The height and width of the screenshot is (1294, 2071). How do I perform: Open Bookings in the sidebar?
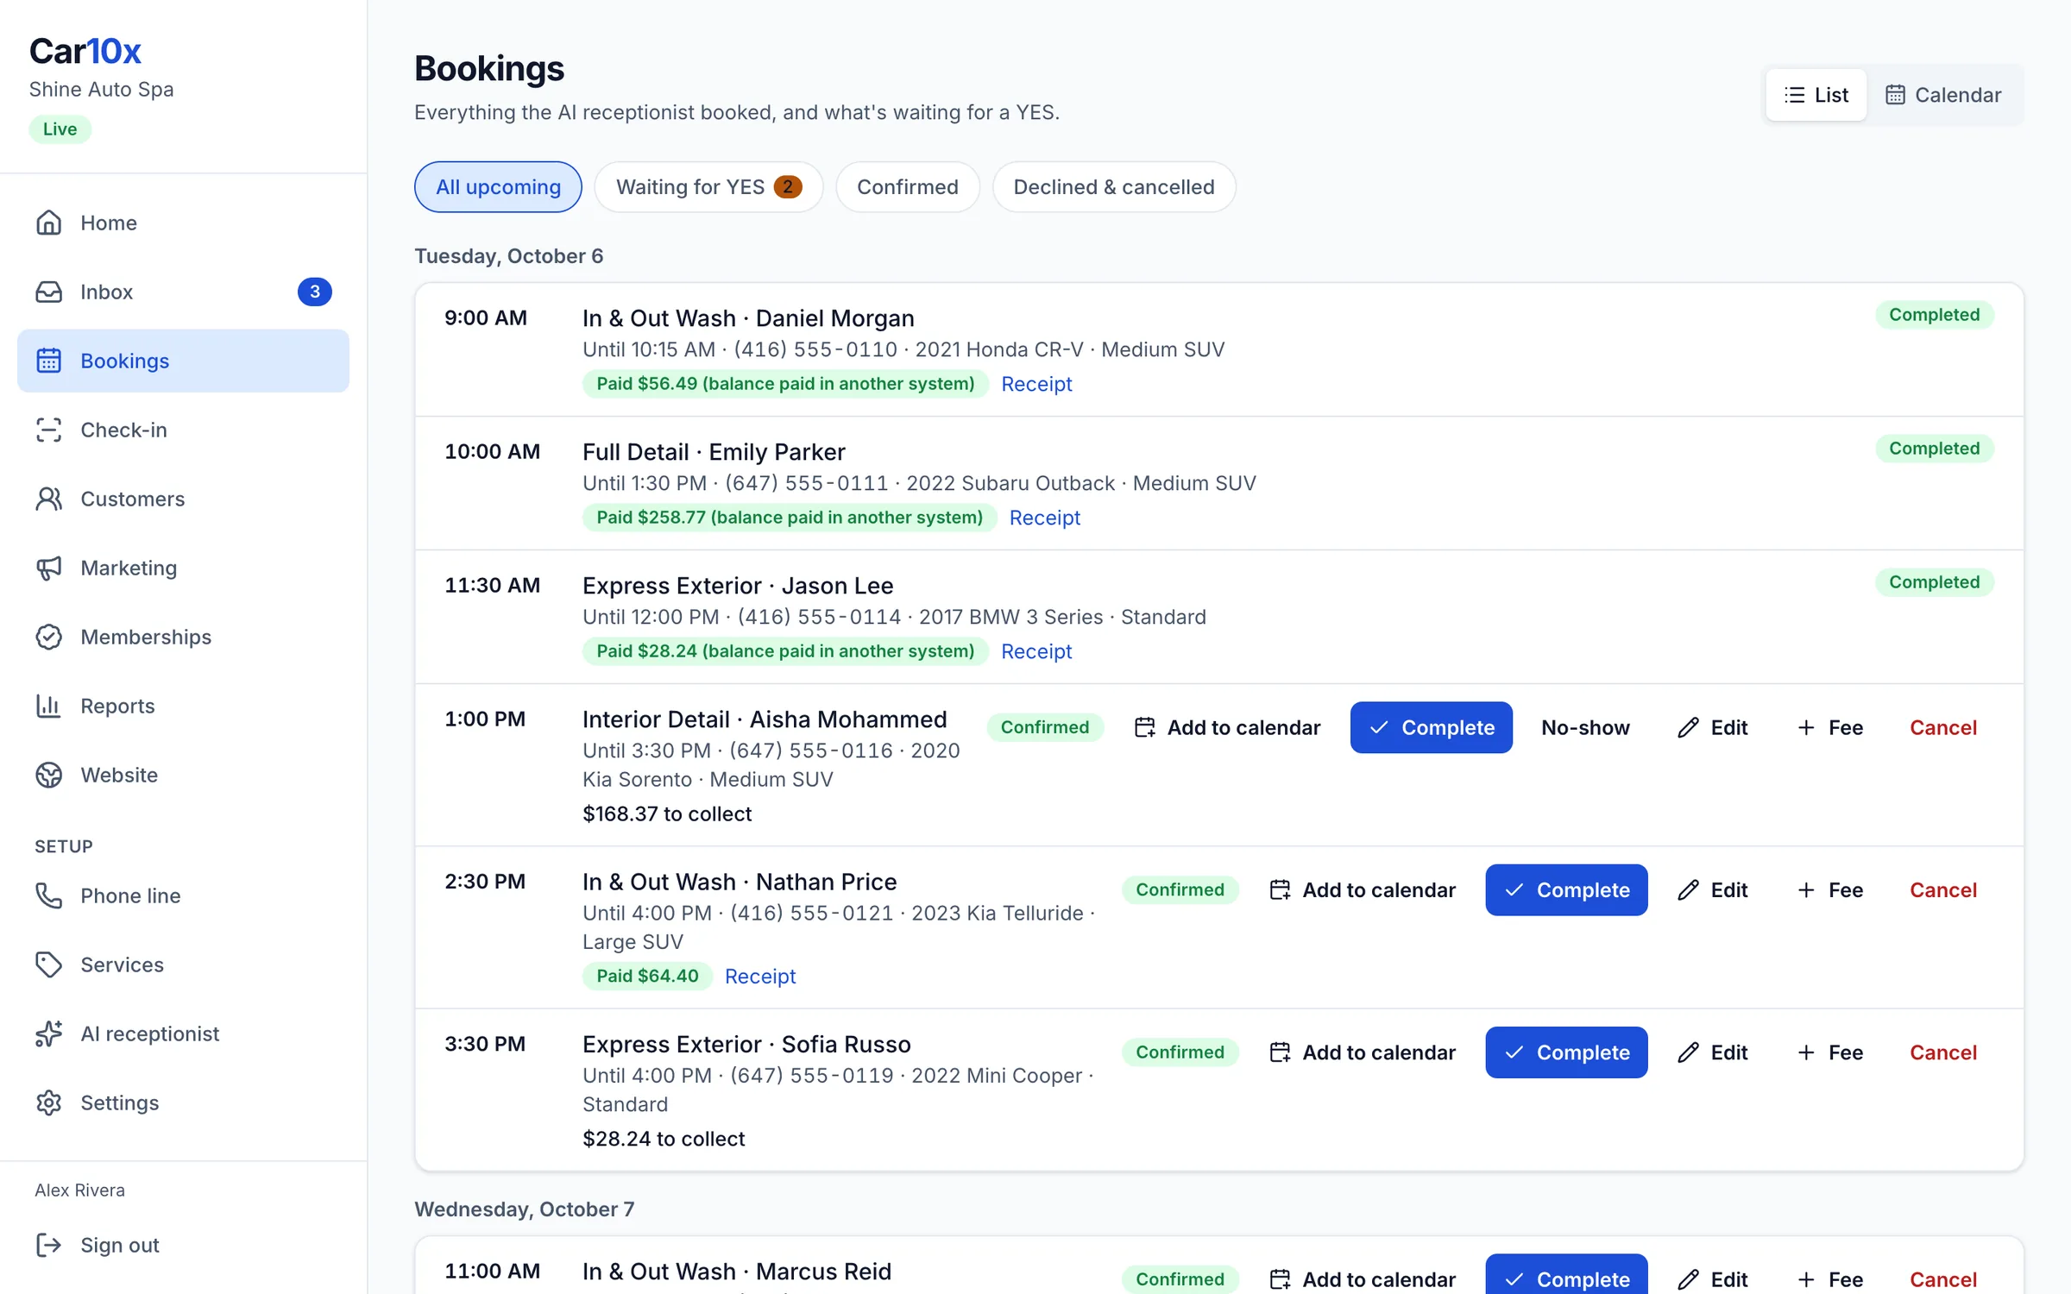click(x=183, y=361)
